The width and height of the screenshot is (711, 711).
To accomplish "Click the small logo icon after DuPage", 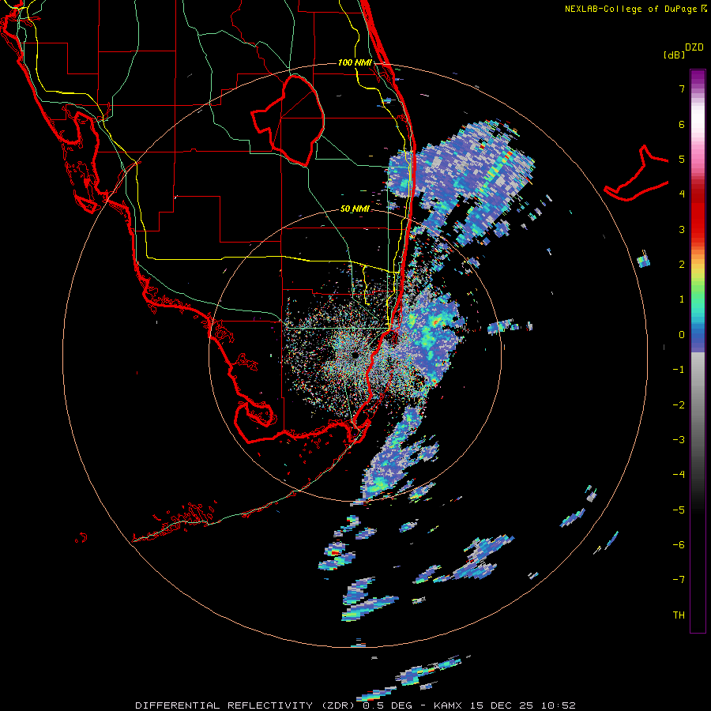I will [x=704, y=8].
